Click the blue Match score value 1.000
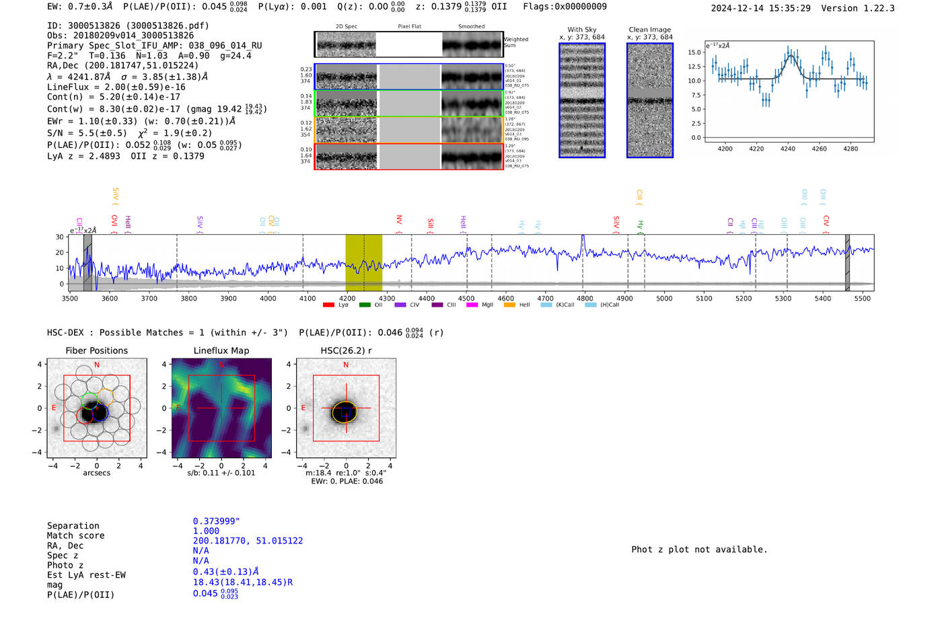This screenshot has width=942, height=641. (x=206, y=531)
